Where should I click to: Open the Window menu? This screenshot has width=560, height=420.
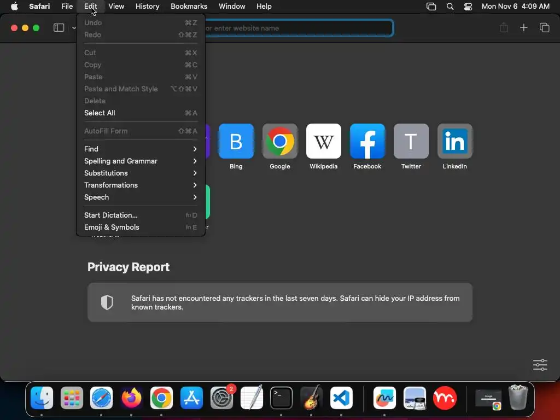[232, 7]
